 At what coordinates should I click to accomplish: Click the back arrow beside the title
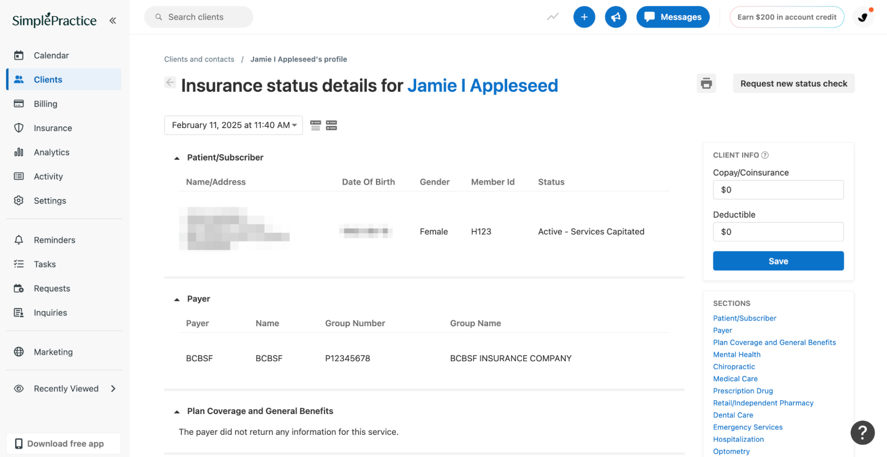tap(170, 82)
